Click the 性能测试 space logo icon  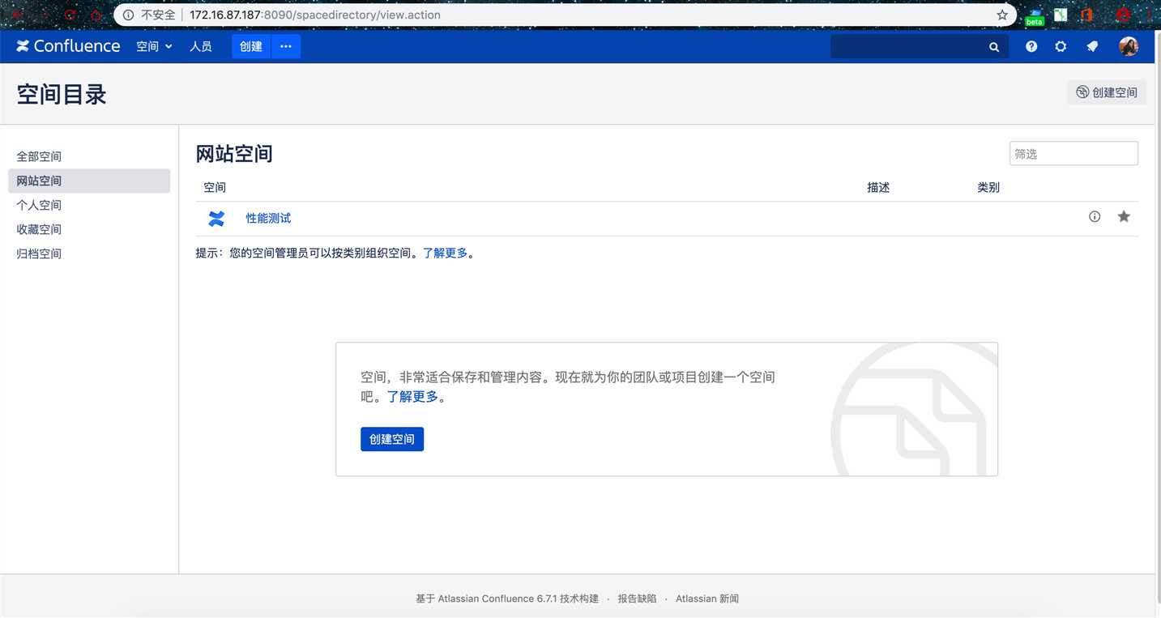[x=216, y=218]
